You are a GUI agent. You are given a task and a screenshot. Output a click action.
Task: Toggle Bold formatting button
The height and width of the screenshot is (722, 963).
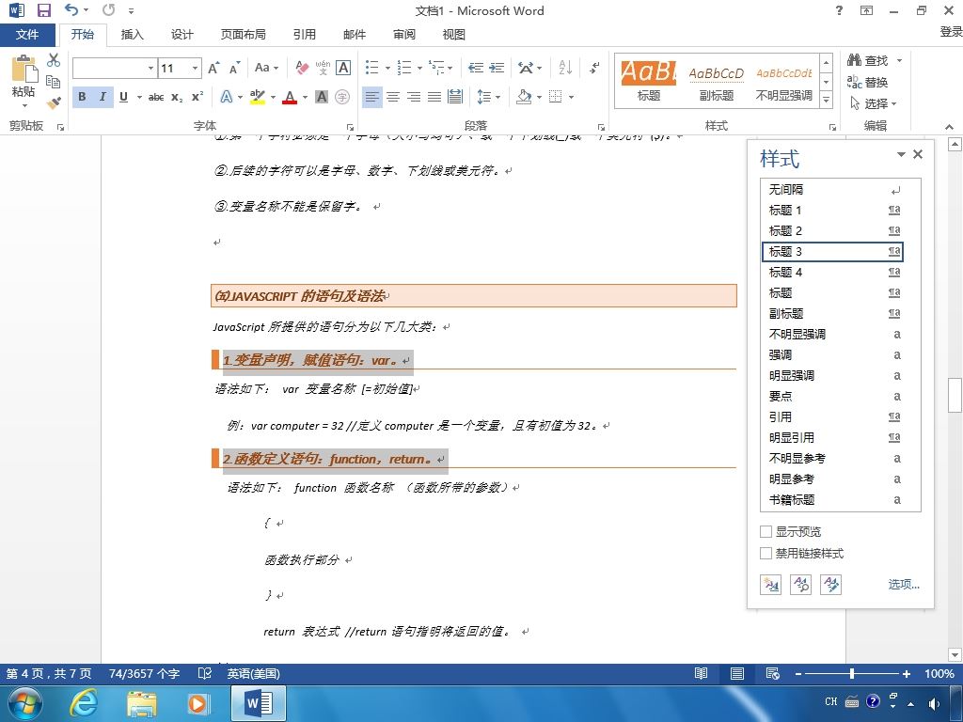[x=82, y=97]
